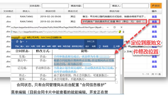Click the lightbulb 告诉我 icon
The image size is (168, 95).
(100, 46)
